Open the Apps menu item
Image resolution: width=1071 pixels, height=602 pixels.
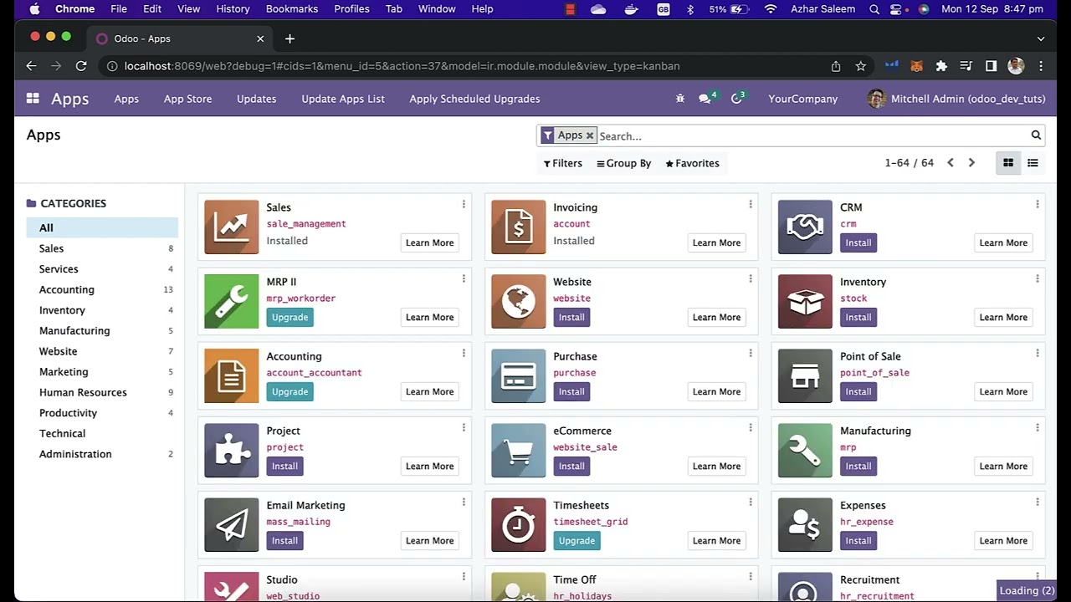126,99
